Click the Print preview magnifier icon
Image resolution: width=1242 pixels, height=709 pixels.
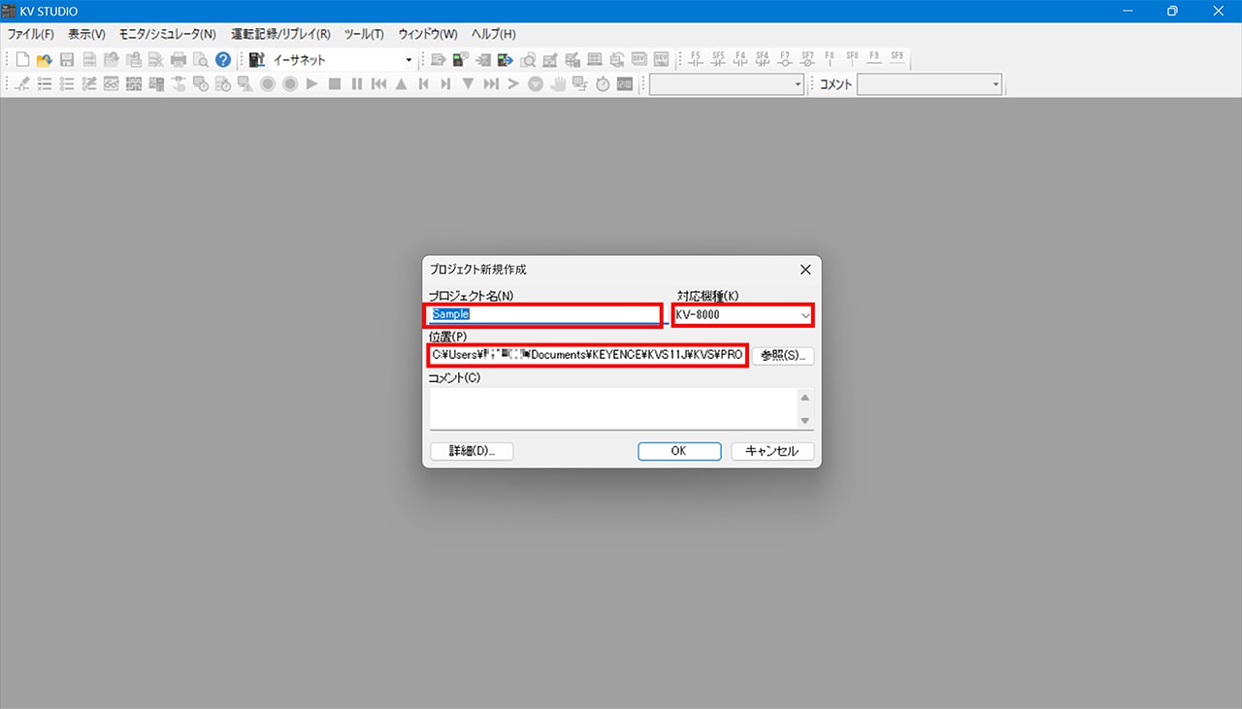click(x=201, y=60)
